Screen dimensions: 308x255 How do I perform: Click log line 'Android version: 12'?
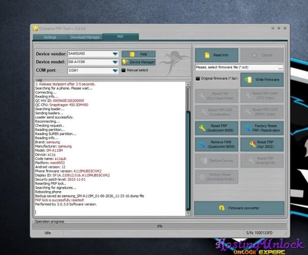pos(50,167)
